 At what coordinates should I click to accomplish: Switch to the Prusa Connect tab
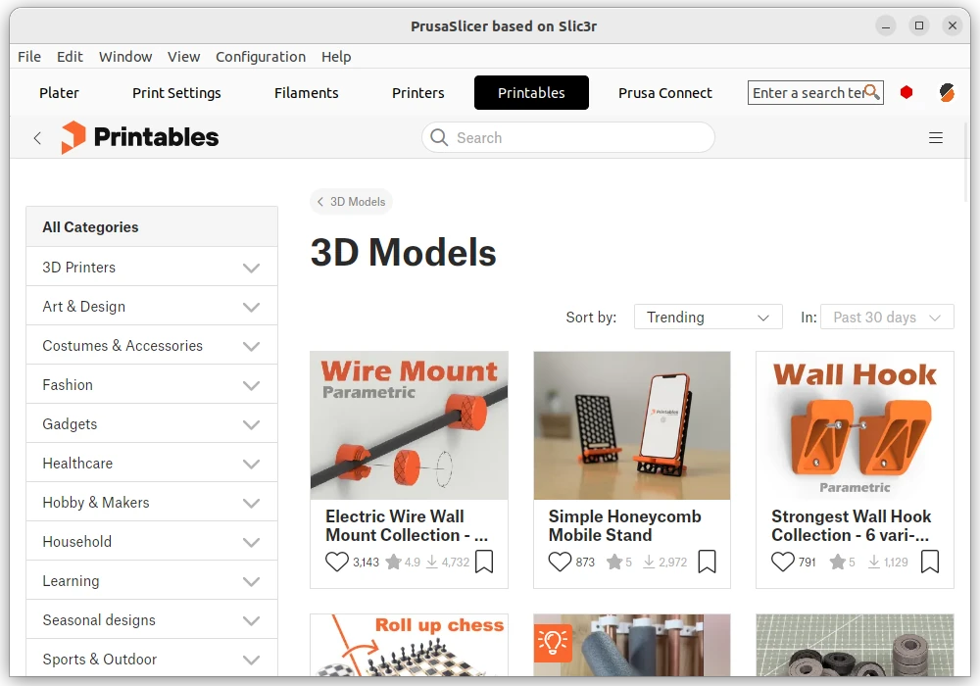pyautogui.click(x=665, y=92)
